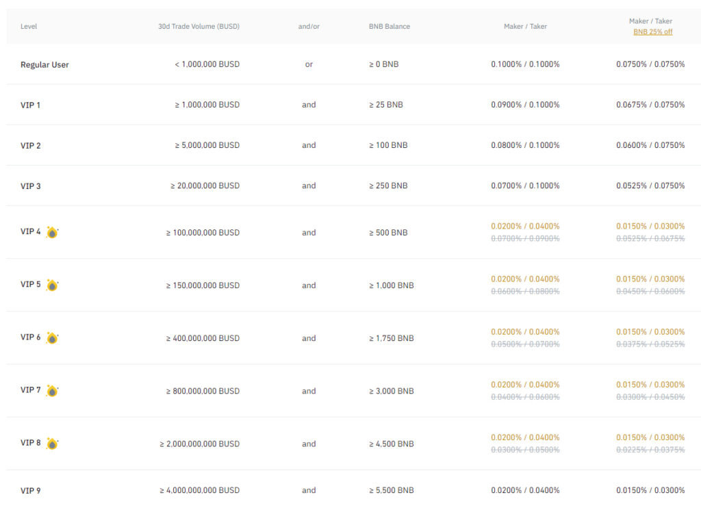Click struck-through 0.0375% / 0.0525% VIP 6 fee
This screenshot has height=510, width=701.
pos(650,344)
